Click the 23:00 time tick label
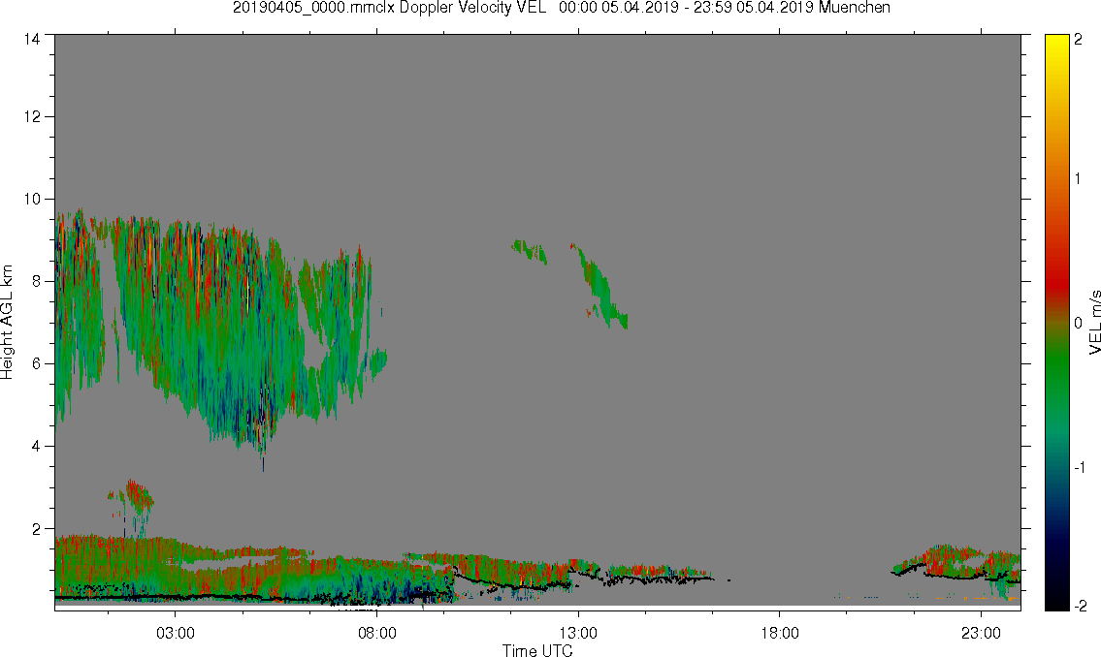Image resolution: width=1101 pixels, height=657 pixels. 981,633
